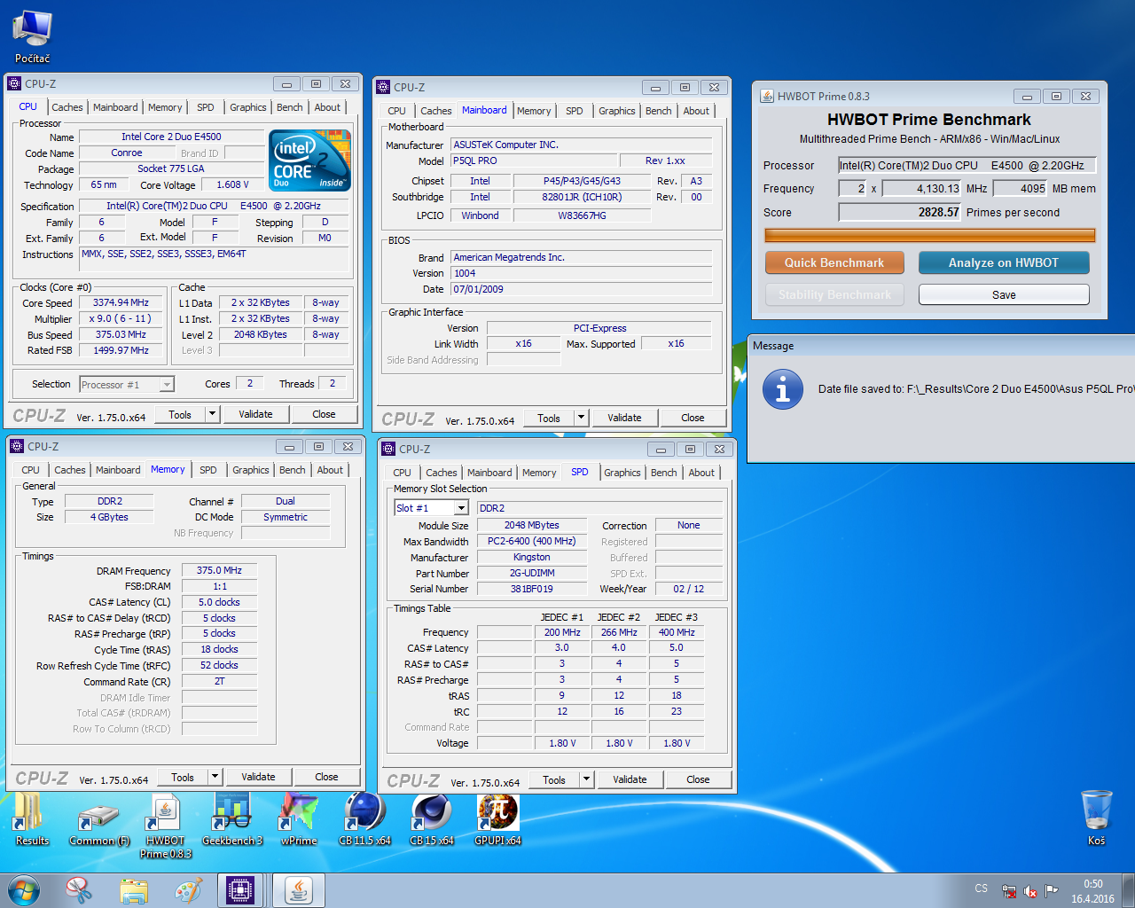Click the MB mem field 4095

coord(1021,188)
